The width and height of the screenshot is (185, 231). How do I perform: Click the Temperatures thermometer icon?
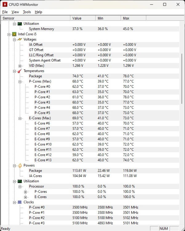(20, 71)
